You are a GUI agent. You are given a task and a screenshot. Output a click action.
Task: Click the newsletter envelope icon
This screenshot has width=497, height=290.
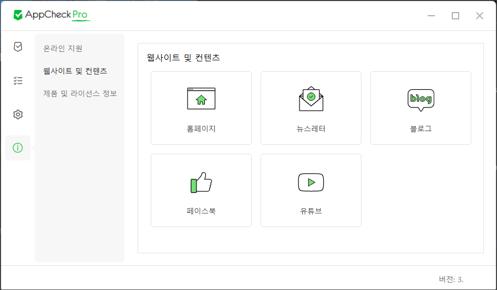[x=311, y=99]
